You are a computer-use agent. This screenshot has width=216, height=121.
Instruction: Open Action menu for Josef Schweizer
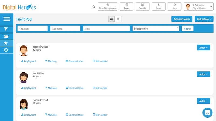click(x=203, y=48)
